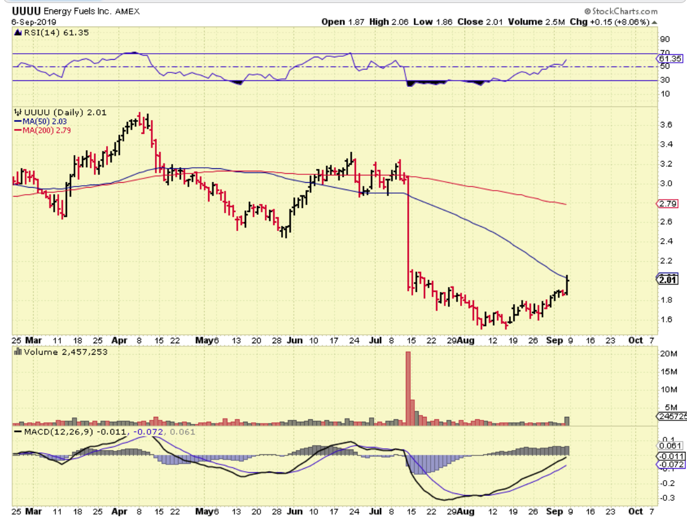Click the 61.35 RSI value tag
The image size is (687, 523).
[670, 59]
